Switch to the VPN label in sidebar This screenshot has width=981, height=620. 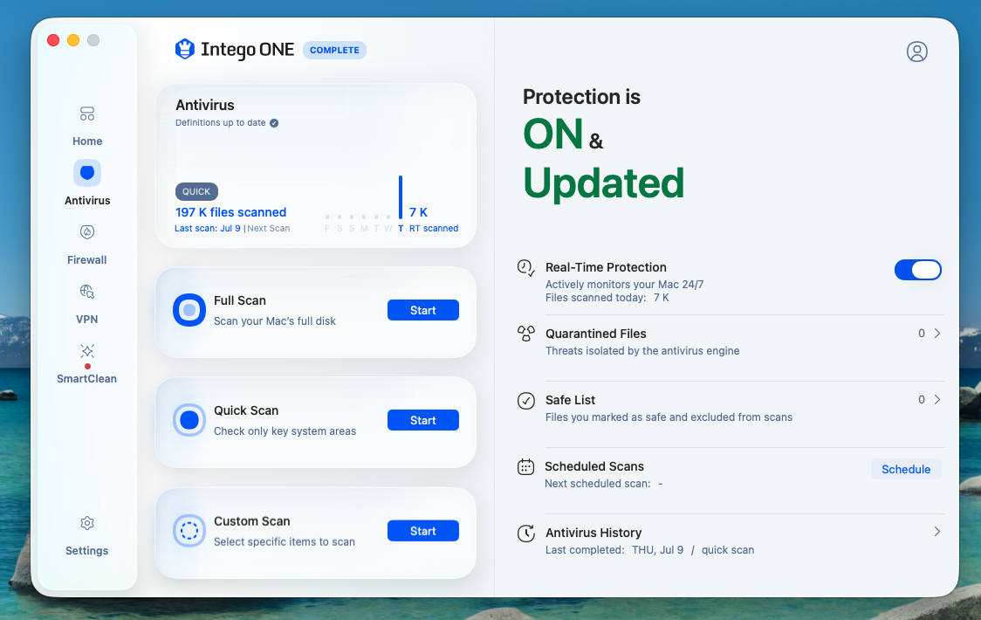click(x=87, y=320)
